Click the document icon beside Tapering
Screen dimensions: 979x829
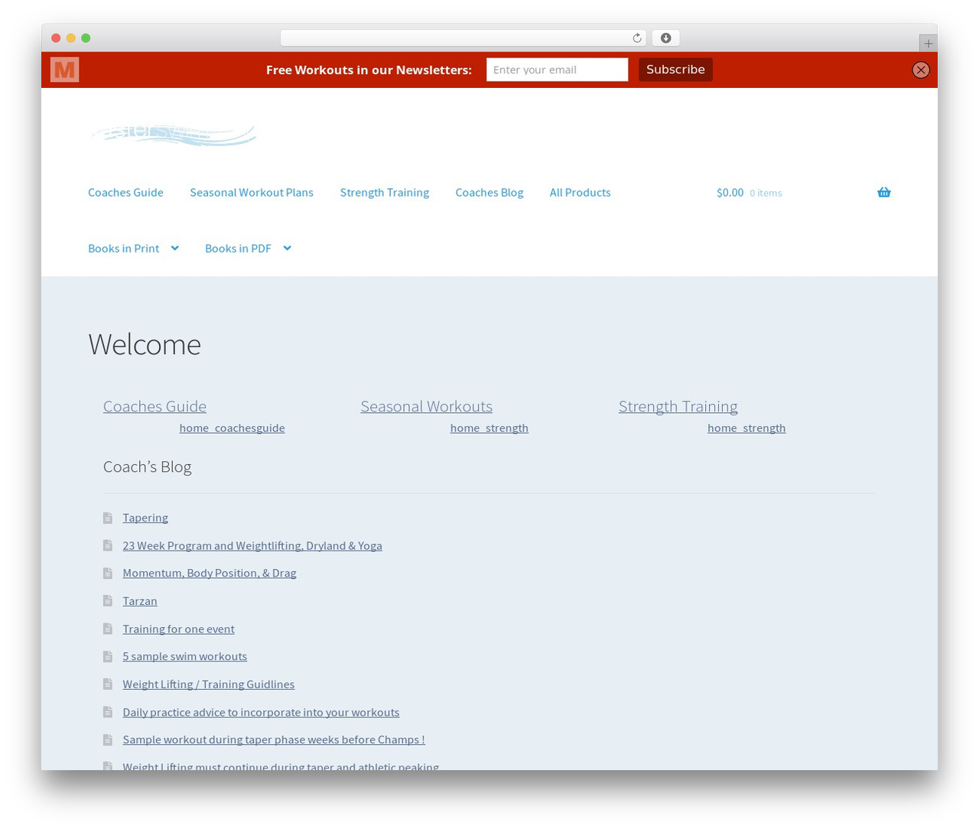click(108, 518)
